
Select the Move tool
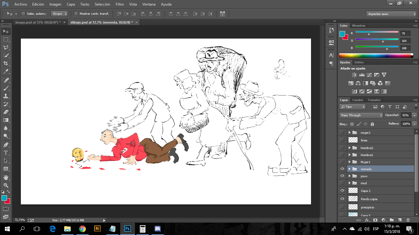coord(6,31)
